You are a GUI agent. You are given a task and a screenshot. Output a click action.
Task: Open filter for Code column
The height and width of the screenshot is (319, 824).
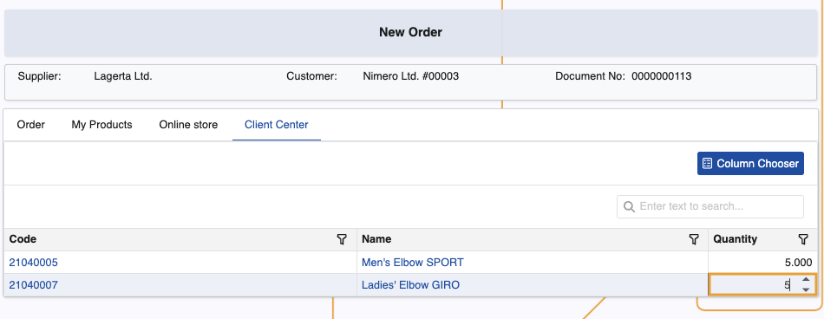[x=342, y=239]
